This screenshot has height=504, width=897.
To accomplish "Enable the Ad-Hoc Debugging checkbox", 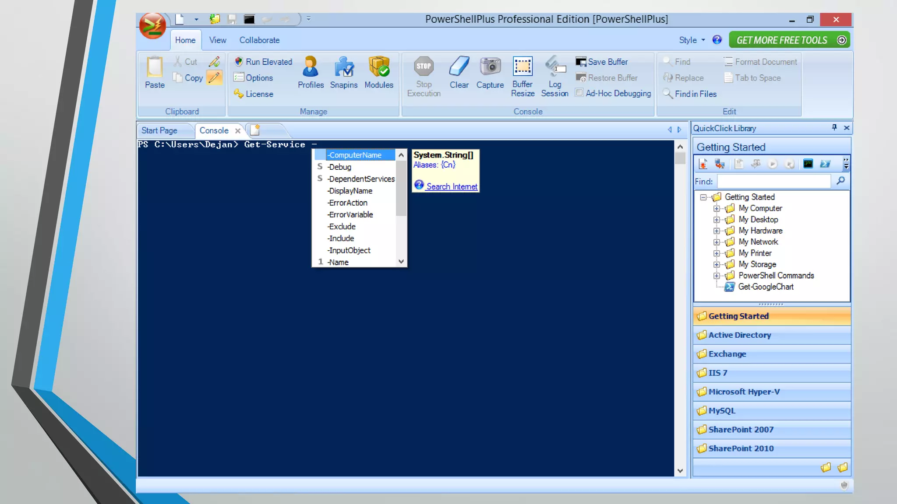I will (x=579, y=93).
